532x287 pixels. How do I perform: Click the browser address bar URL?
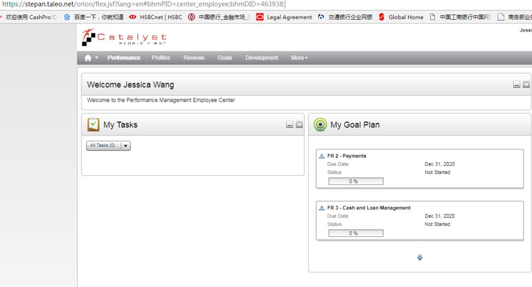(143, 4)
